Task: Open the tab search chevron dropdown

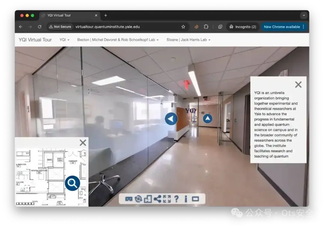Action: (x=304, y=15)
